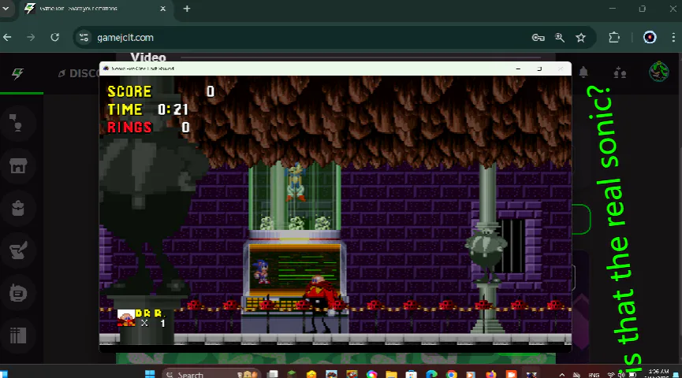
Task: Open the Windows Start button
Action: coord(150,374)
